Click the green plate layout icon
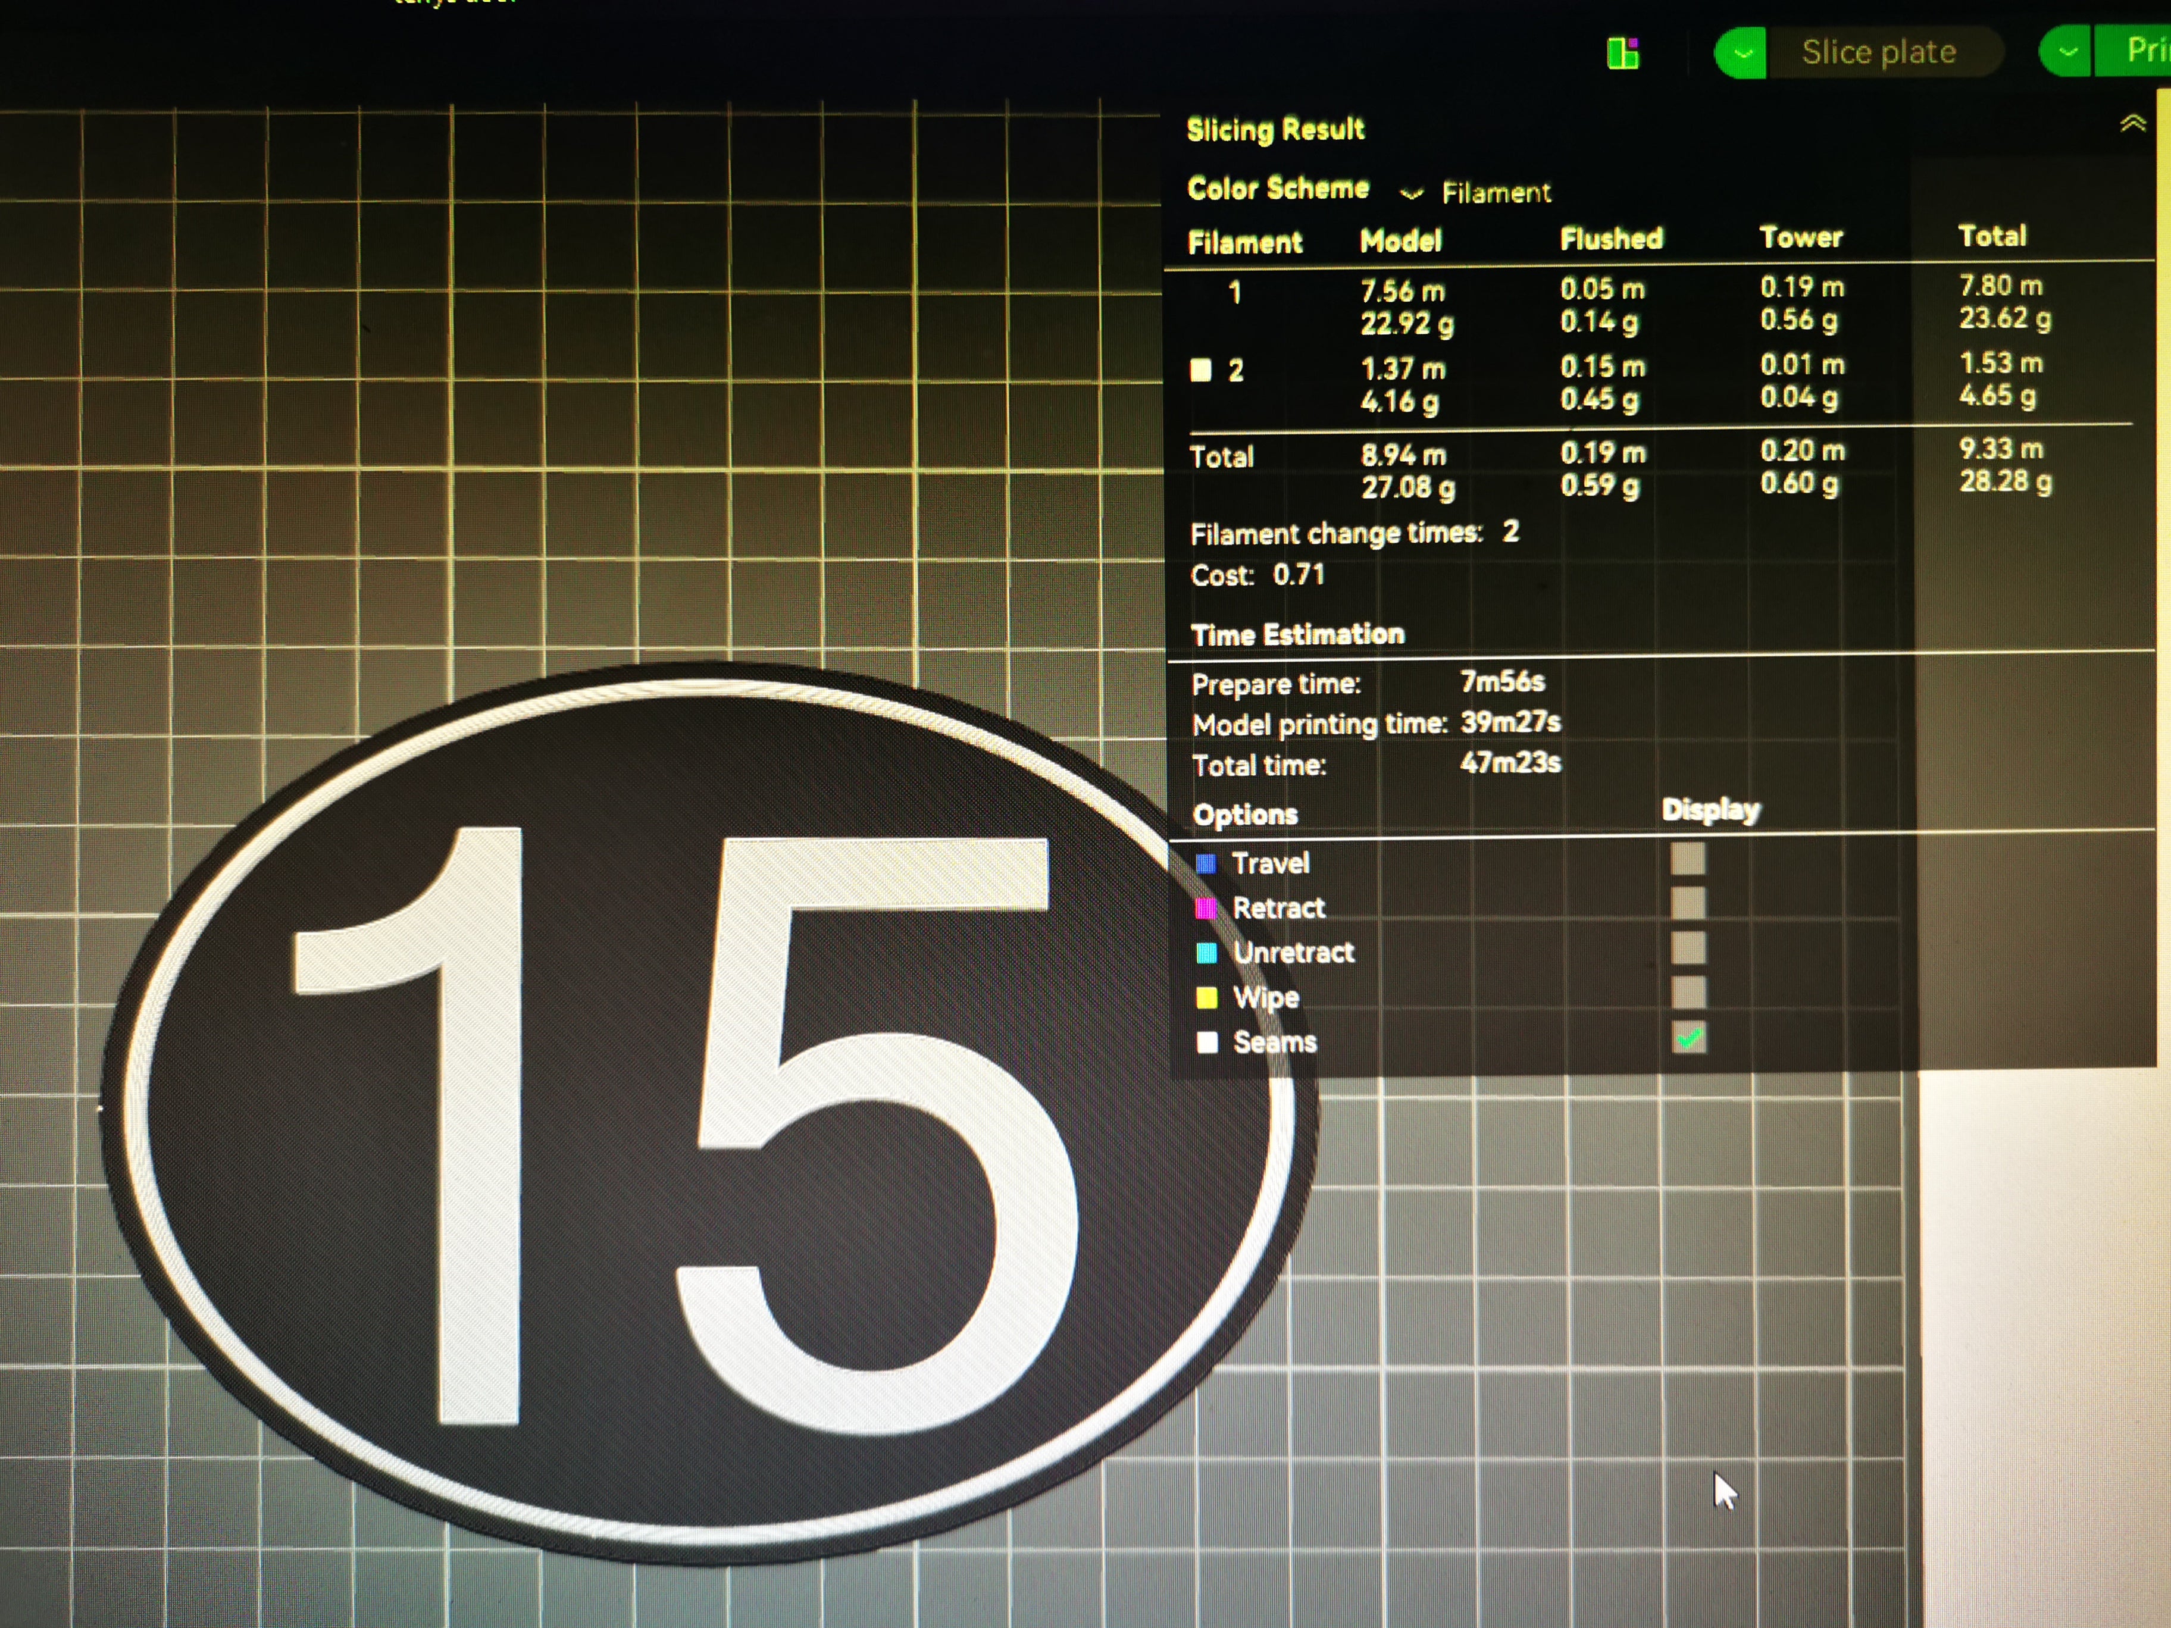Screen dimensions: 2171x1628 pyautogui.click(x=1622, y=53)
